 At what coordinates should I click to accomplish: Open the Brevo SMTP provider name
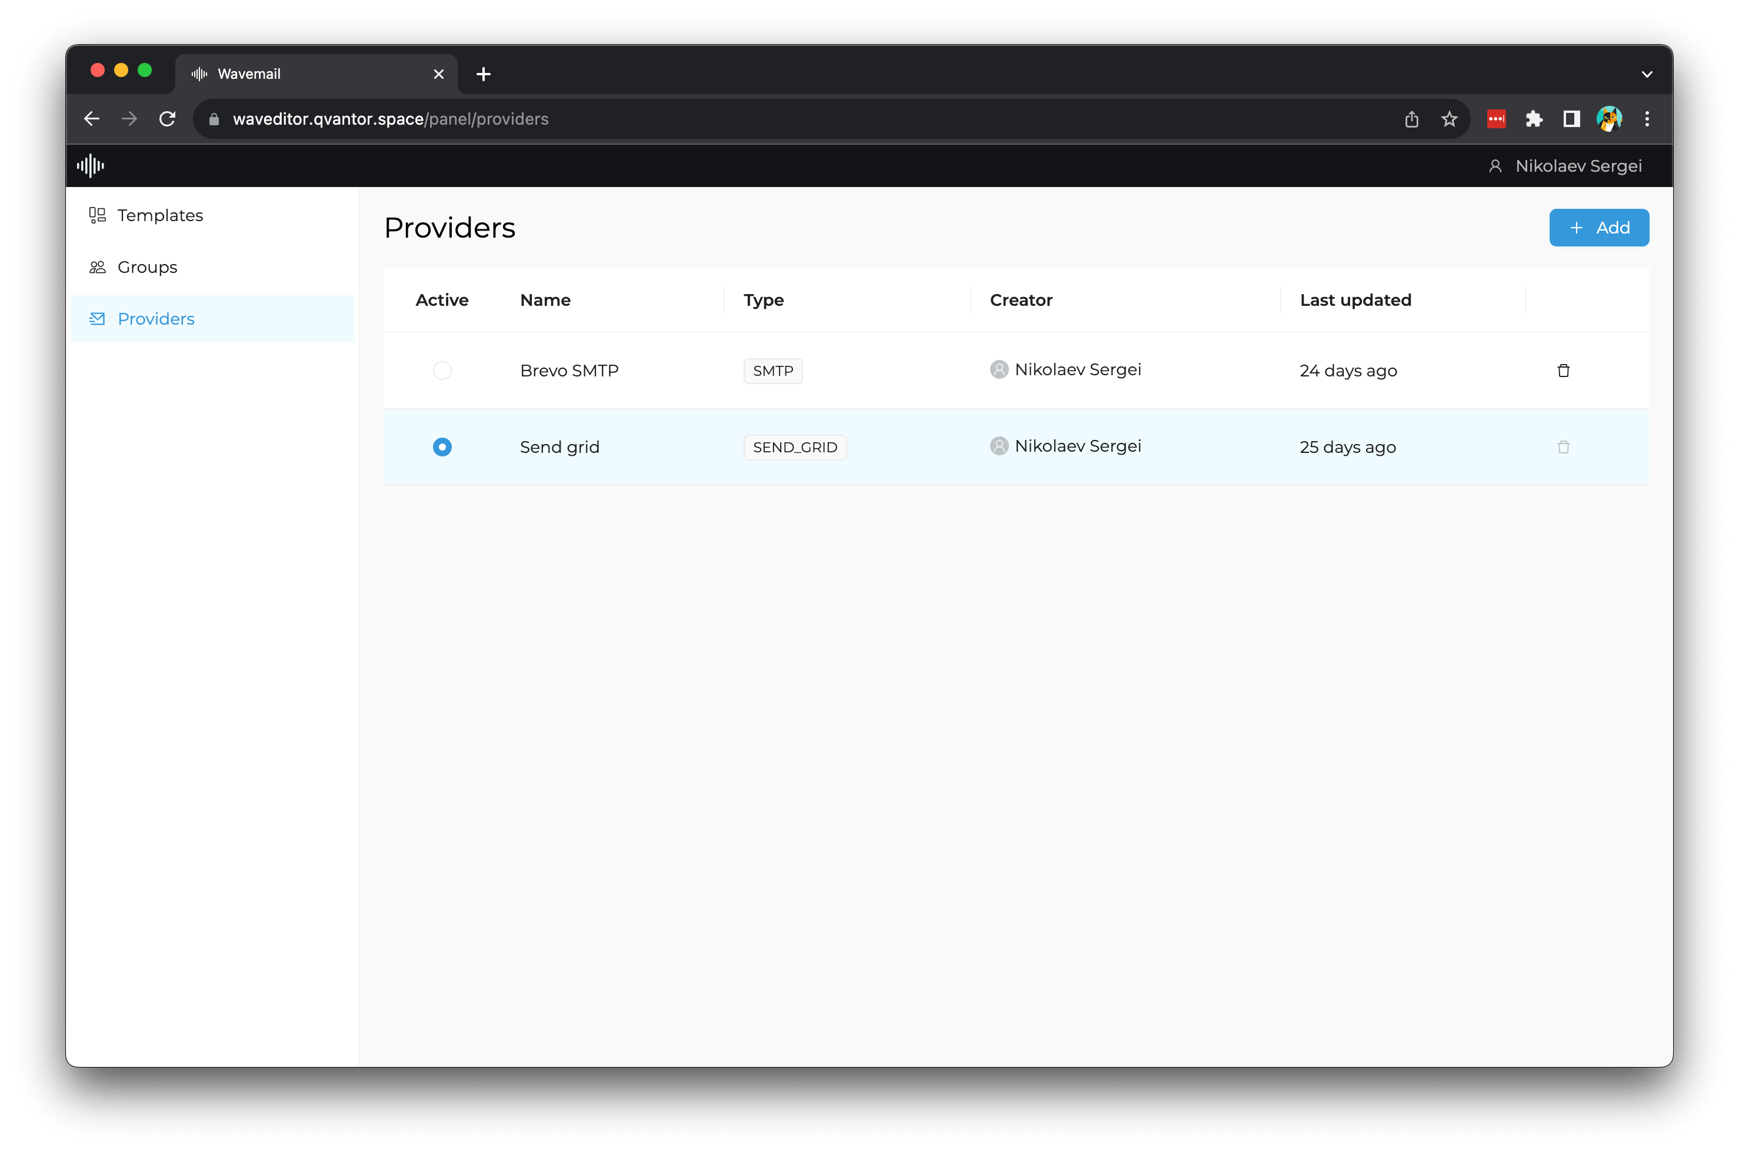tap(569, 370)
